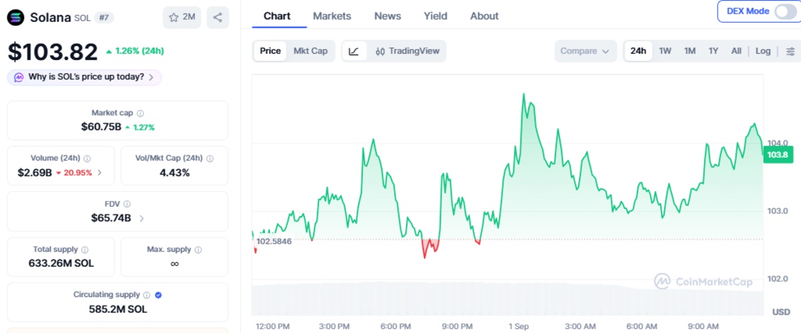Screen dimensions: 801x333
Task: Open the Chart tab
Action: pos(277,16)
